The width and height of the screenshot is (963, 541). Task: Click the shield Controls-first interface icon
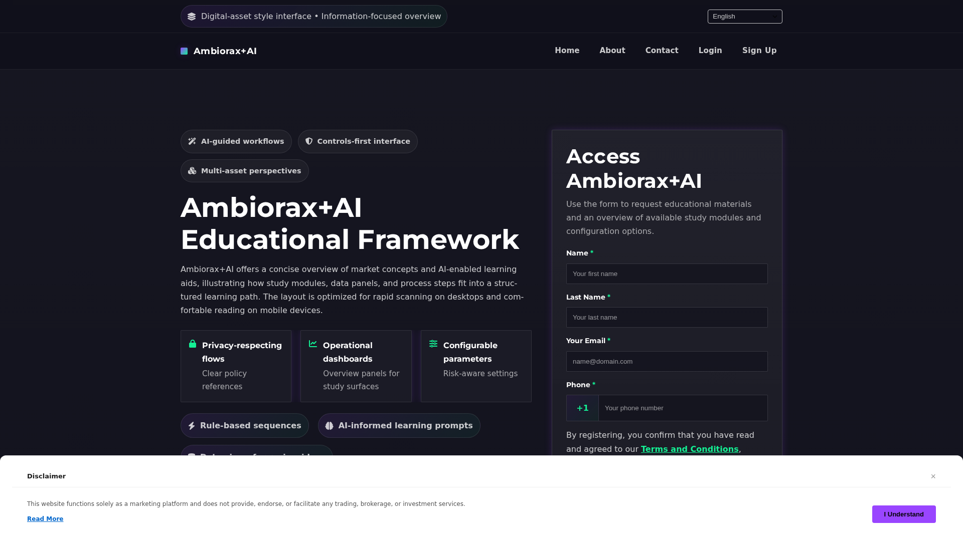tap(309, 141)
